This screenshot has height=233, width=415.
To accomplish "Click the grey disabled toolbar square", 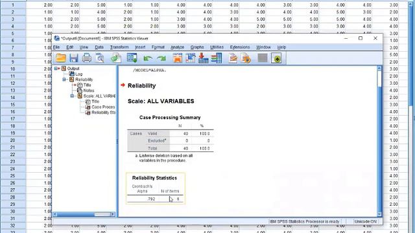I will point(262,58).
